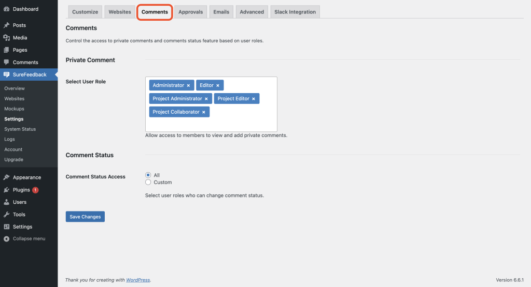
Task: Click the Appearance paintbrush icon
Action: (x=6, y=177)
